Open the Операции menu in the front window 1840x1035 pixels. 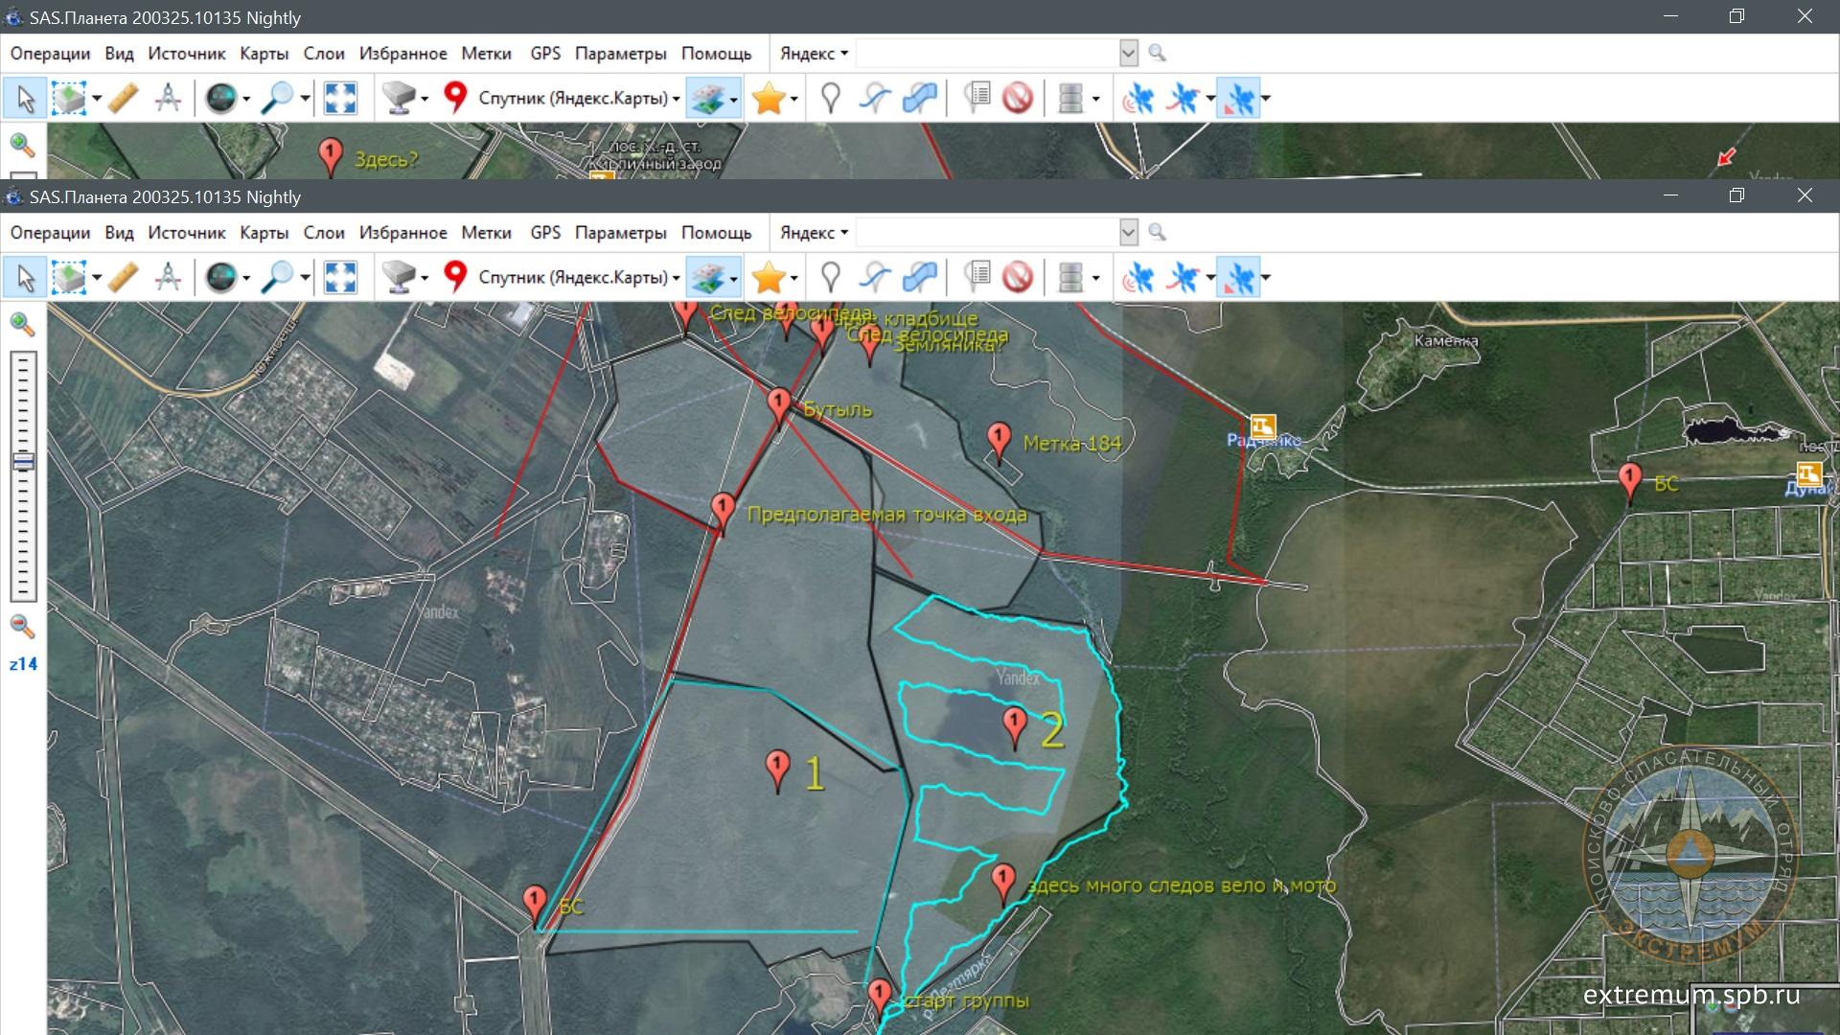(50, 232)
